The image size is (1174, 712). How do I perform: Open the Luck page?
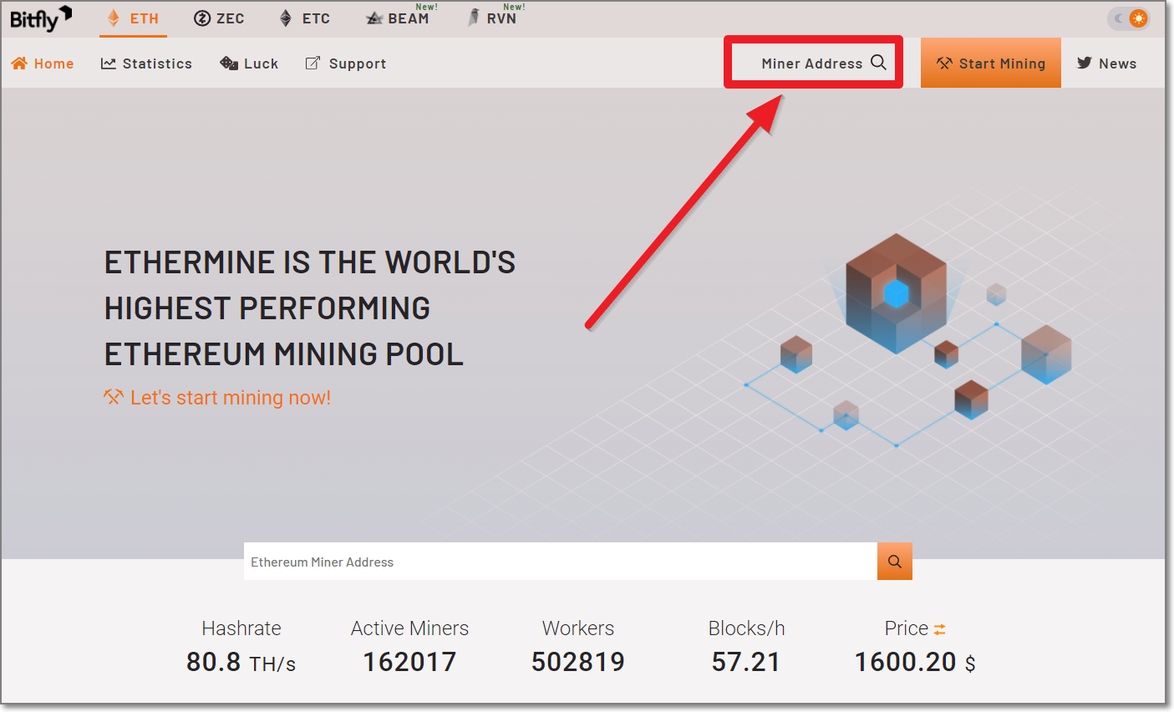[249, 64]
